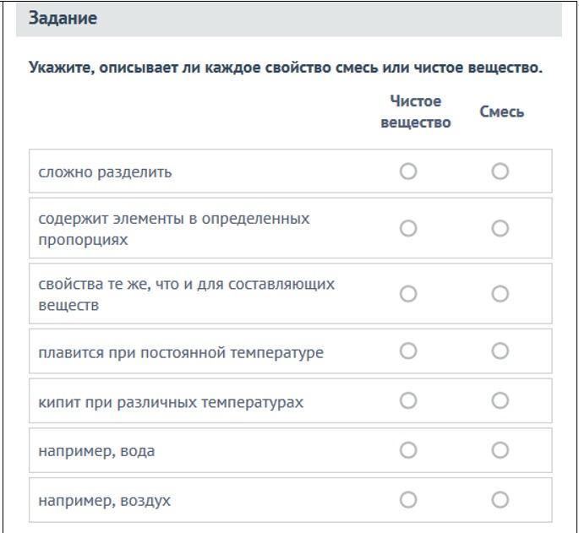
Task: Click the сложно разделить row text
Action: click(106, 172)
